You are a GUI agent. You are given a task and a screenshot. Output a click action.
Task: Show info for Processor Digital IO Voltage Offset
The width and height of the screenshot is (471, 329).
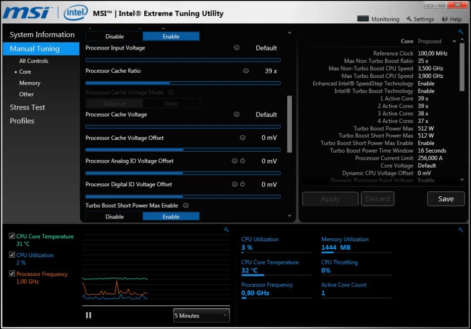tap(235, 184)
